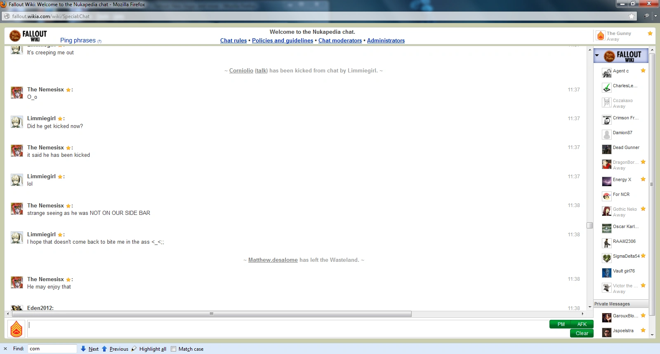The image size is (660, 354).
Task: Collapse the Fallout Wiki user list arrow
Action: click(x=597, y=55)
